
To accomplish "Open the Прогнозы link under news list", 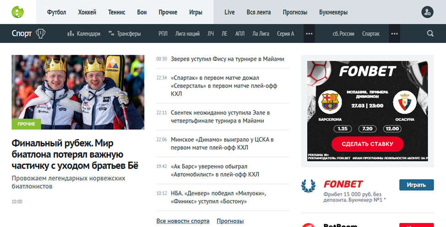I will pyautogui.click(x=230, y=221).
